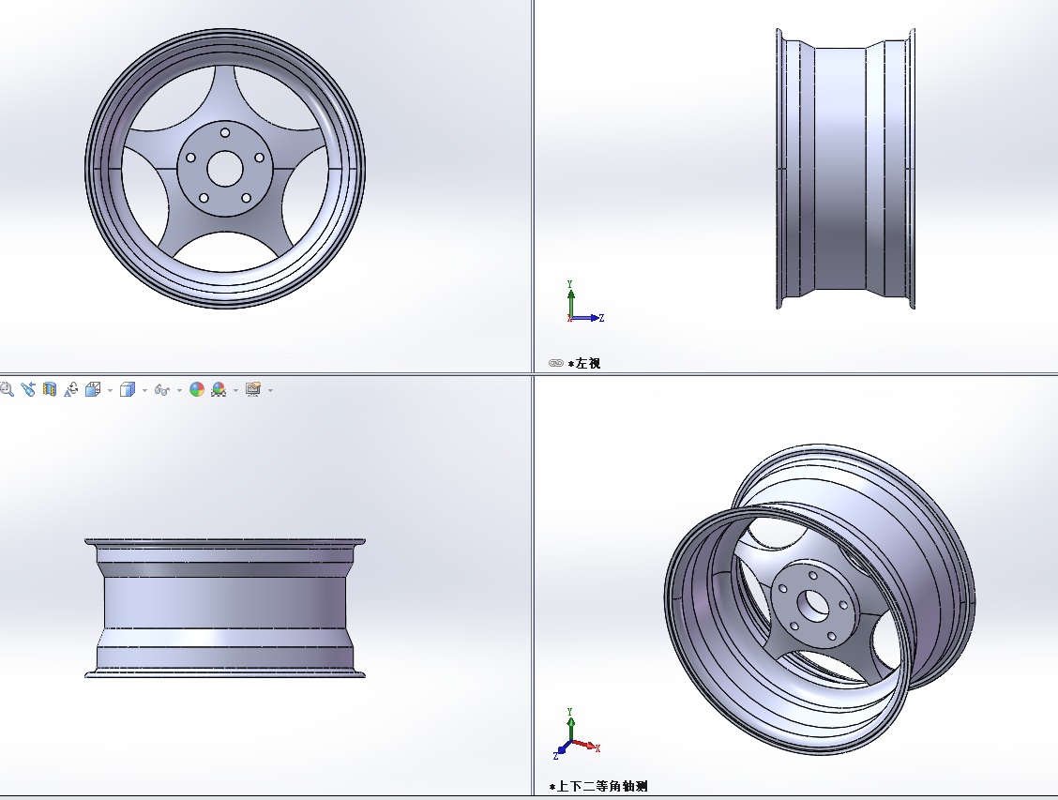Click the Y axis of the isometric triad
Screen dimensions: 1058x800
[x=569, y=724]
